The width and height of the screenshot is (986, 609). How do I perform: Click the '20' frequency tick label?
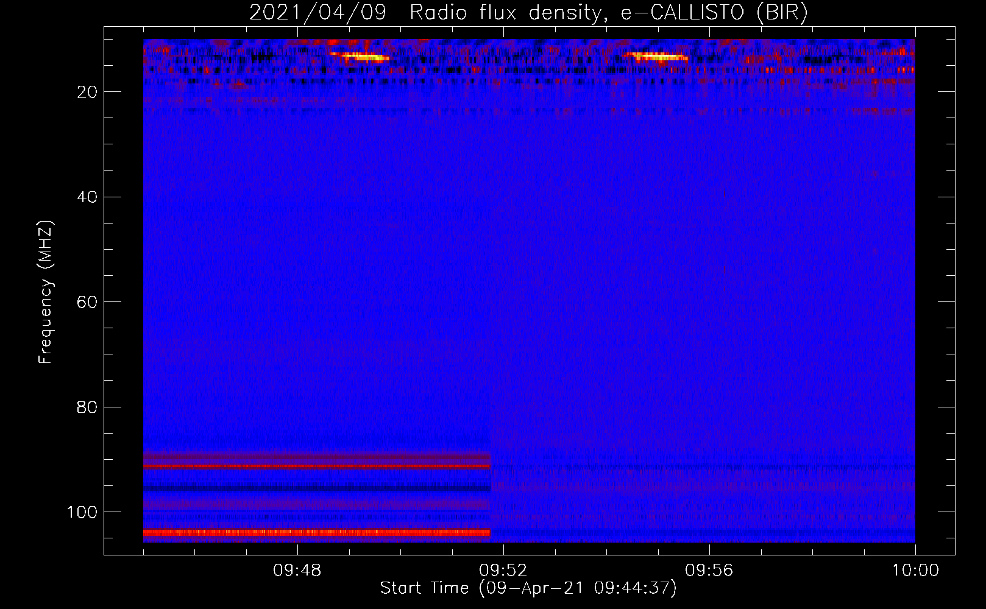click(x=88, y=92)
